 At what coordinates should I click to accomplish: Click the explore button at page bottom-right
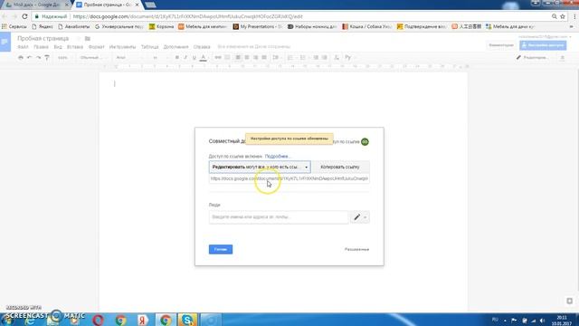569,301
